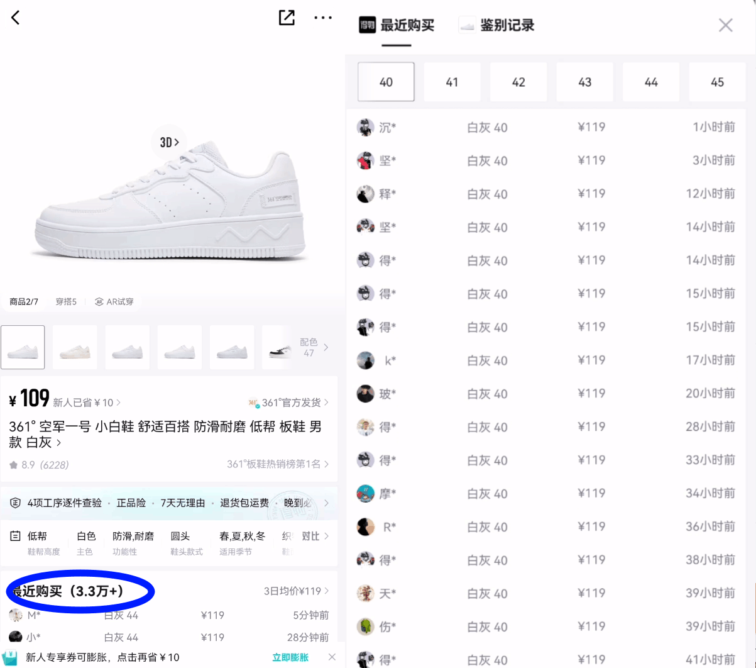This screenshot has width=756, height=668.
Task: Open the more options ellipsis icon
Action: click(323, 18)
